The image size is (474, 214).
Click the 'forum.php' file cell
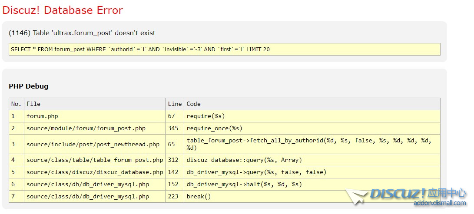(95, 116)
